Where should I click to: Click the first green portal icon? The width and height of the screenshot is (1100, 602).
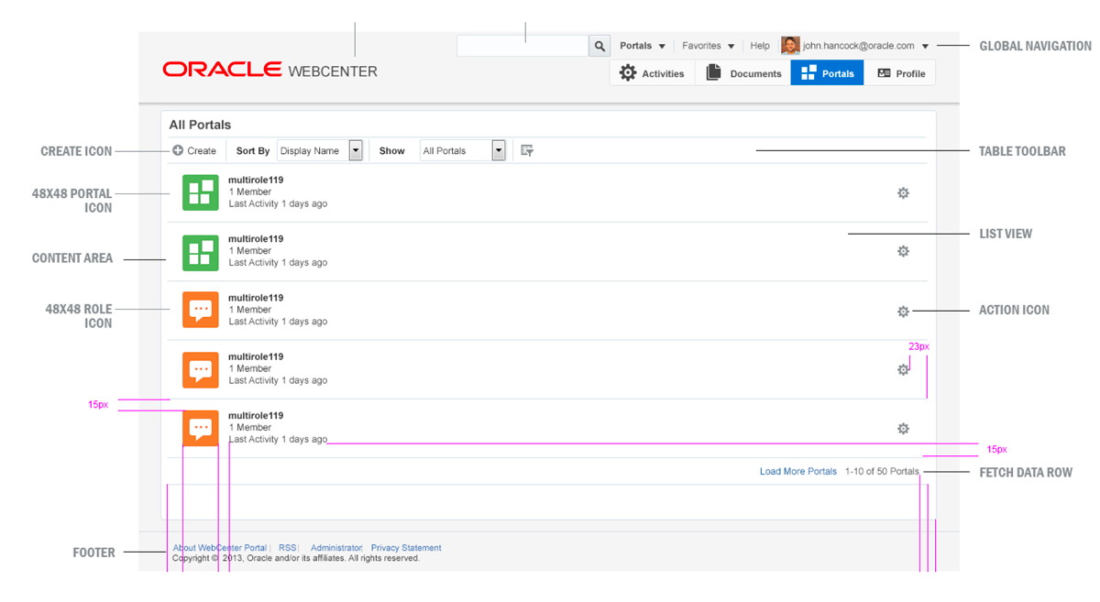coord(200,192)
